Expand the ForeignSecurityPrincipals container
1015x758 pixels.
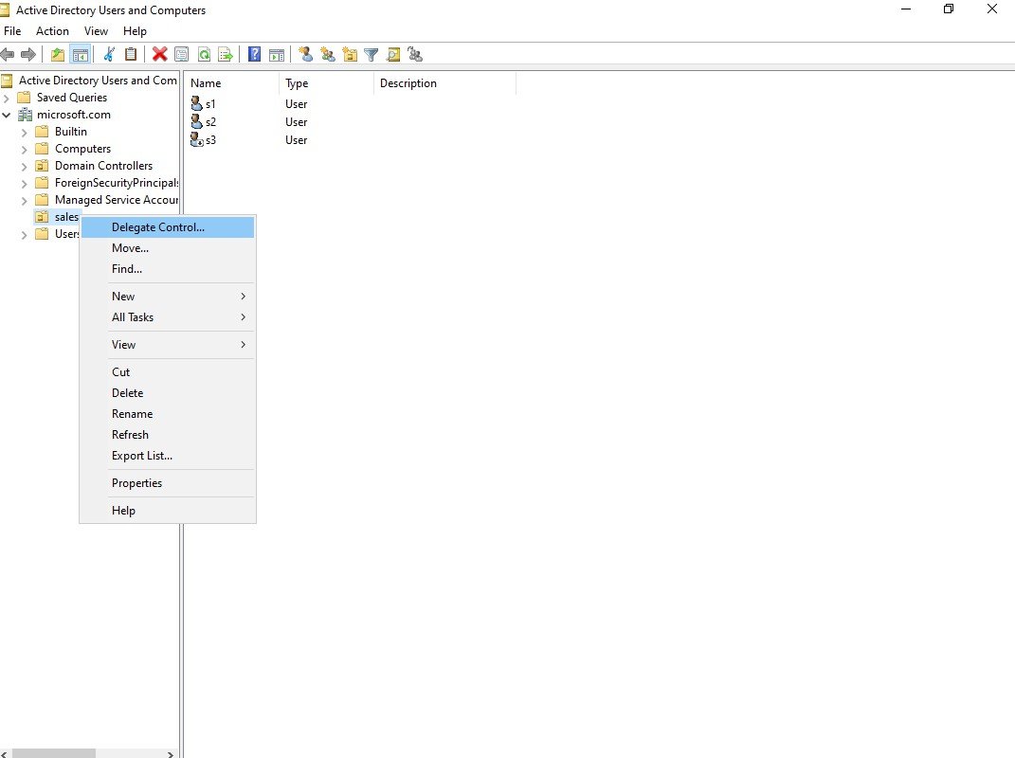(x=24, y=183)
